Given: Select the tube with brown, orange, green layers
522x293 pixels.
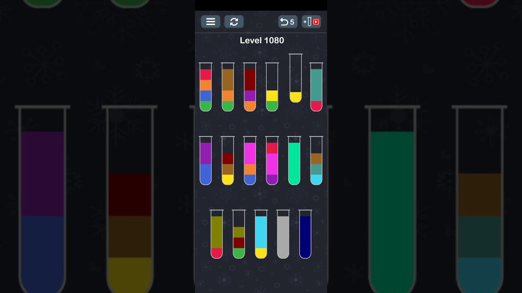Looking at the screenshot, I should pyautogui.click(x=228, y=87).
